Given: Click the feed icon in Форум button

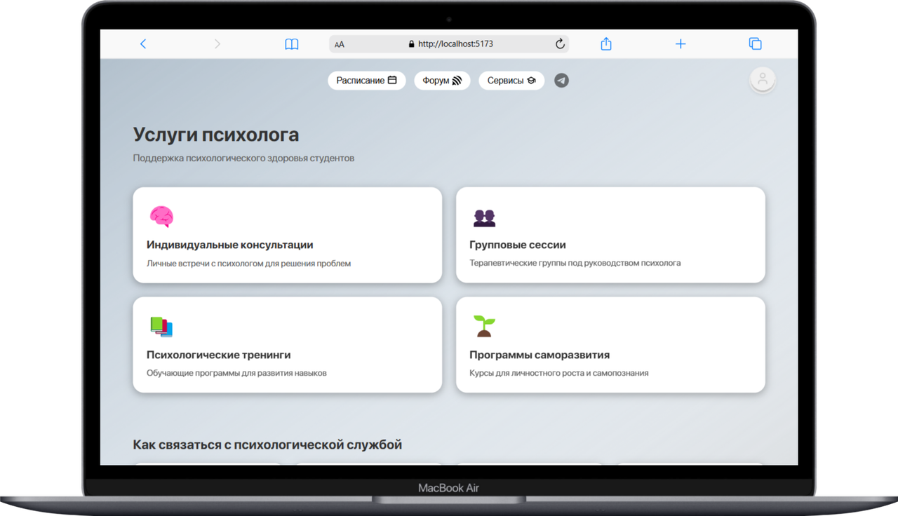Looking at the screenshot, I should click(457, 81).
